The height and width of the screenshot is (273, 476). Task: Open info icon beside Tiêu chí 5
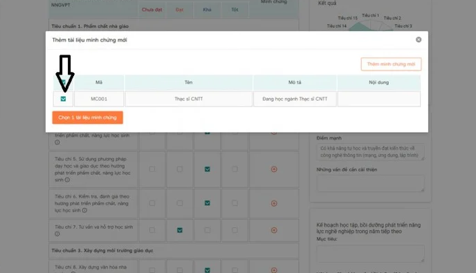pos(67,180)
